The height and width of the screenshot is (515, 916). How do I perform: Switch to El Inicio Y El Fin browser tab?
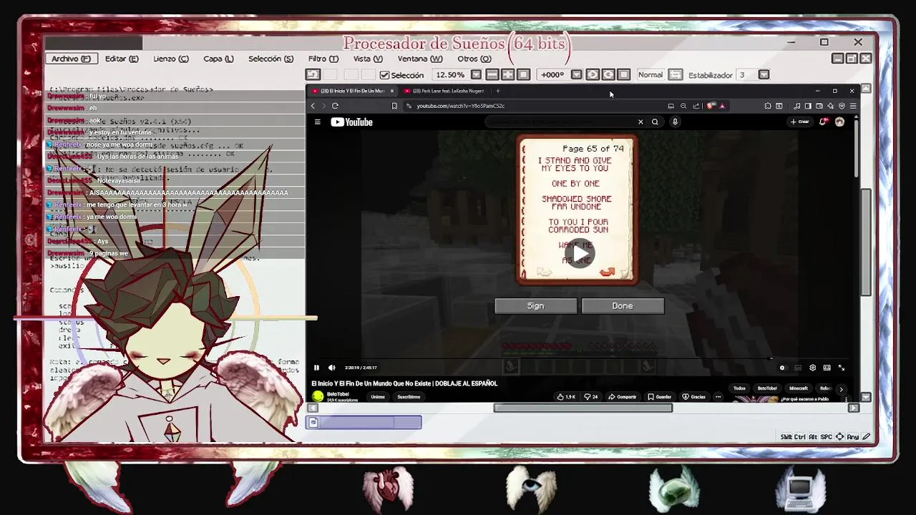pos(353,91)
